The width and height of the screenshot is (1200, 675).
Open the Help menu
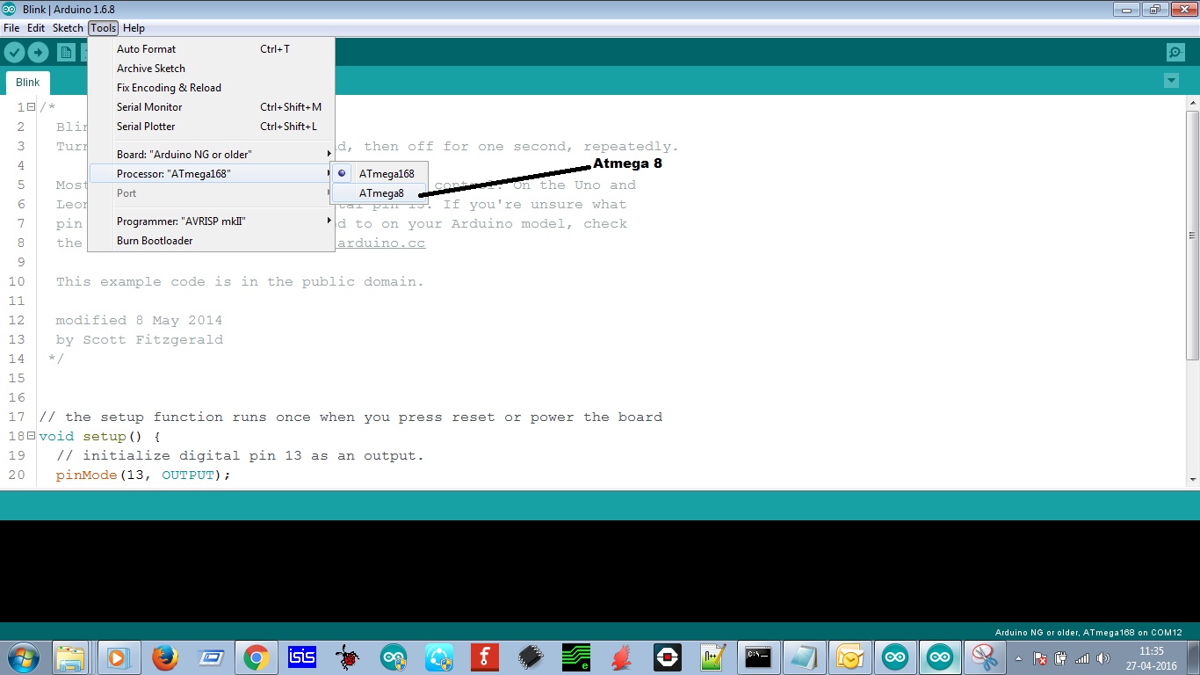(x=134, y=28)
